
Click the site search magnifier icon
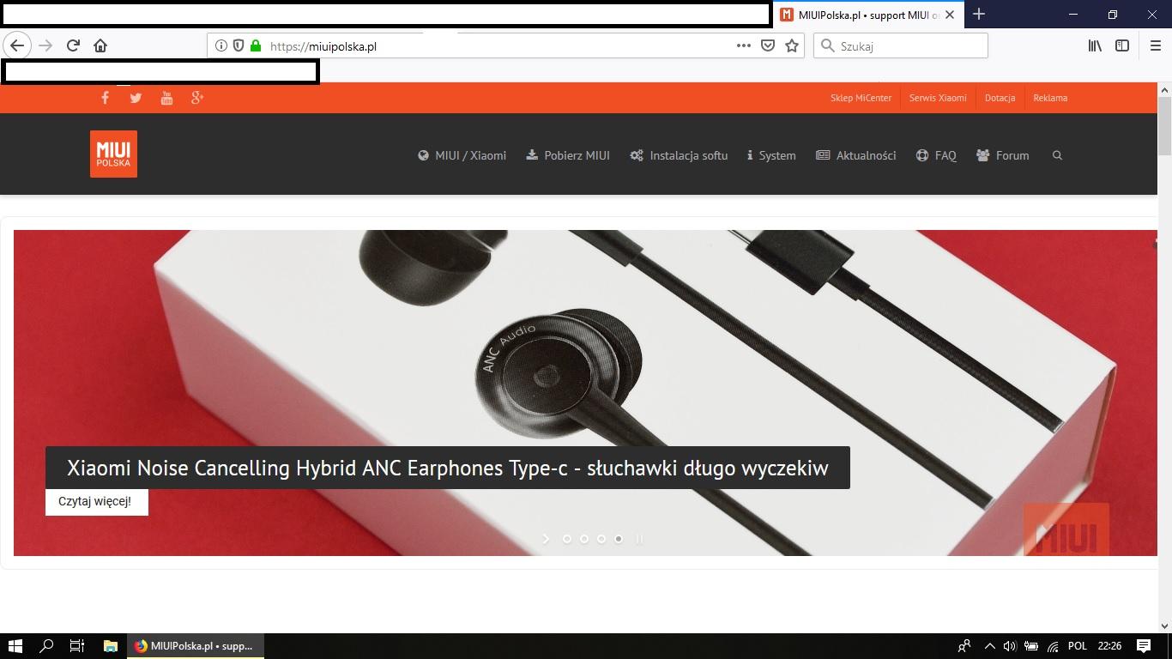pyautogui.click(x=1057, y=155)
